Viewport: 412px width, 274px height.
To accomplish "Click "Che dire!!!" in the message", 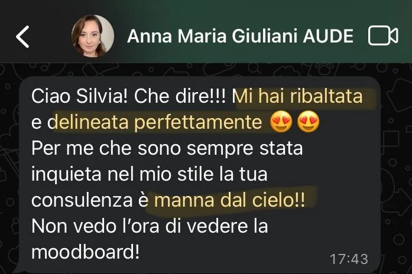I will (180, 96).
